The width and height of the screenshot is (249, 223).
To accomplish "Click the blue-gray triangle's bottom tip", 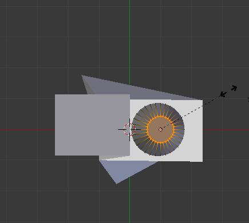I will click(117, 184).
